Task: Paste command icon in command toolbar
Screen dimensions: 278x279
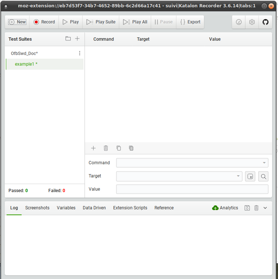Action: (x=131, y=148)
